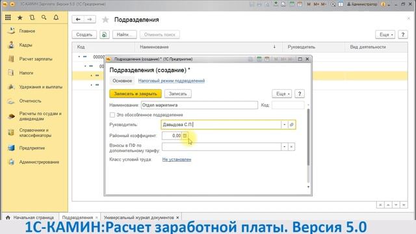Click the M- memory button in the title bar

point(324,5)
